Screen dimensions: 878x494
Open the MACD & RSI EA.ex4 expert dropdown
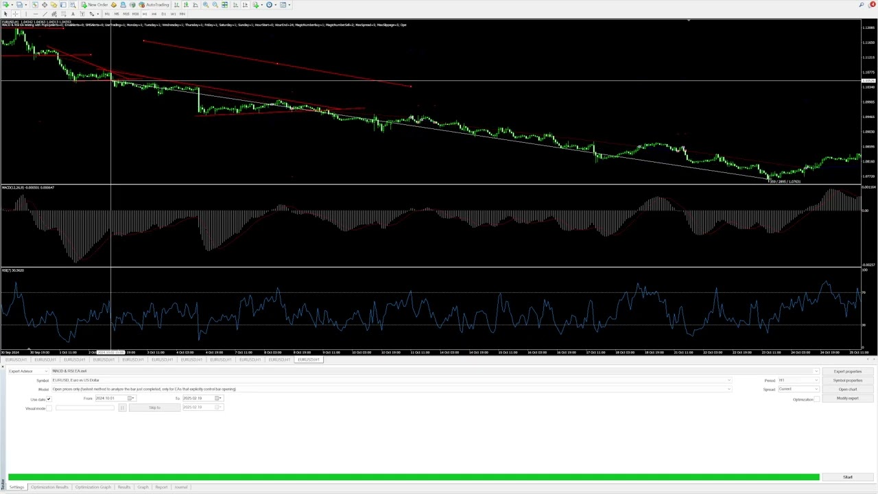point(436,371)
